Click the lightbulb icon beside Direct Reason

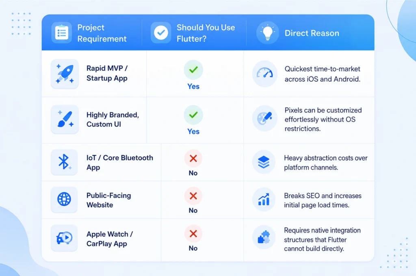tap(267, 33)
